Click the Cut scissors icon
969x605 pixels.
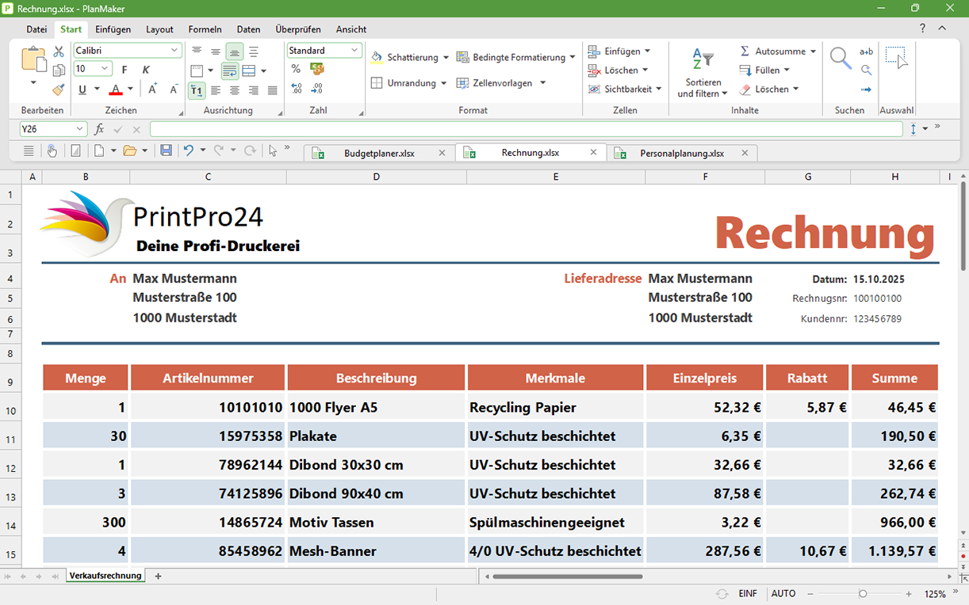(59, 51)
